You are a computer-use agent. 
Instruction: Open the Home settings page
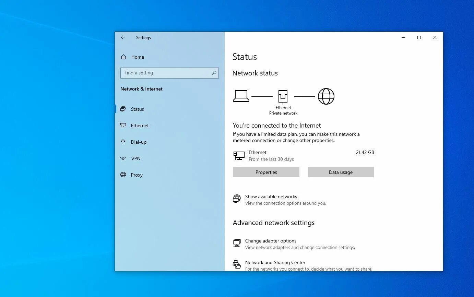[138, 57]
